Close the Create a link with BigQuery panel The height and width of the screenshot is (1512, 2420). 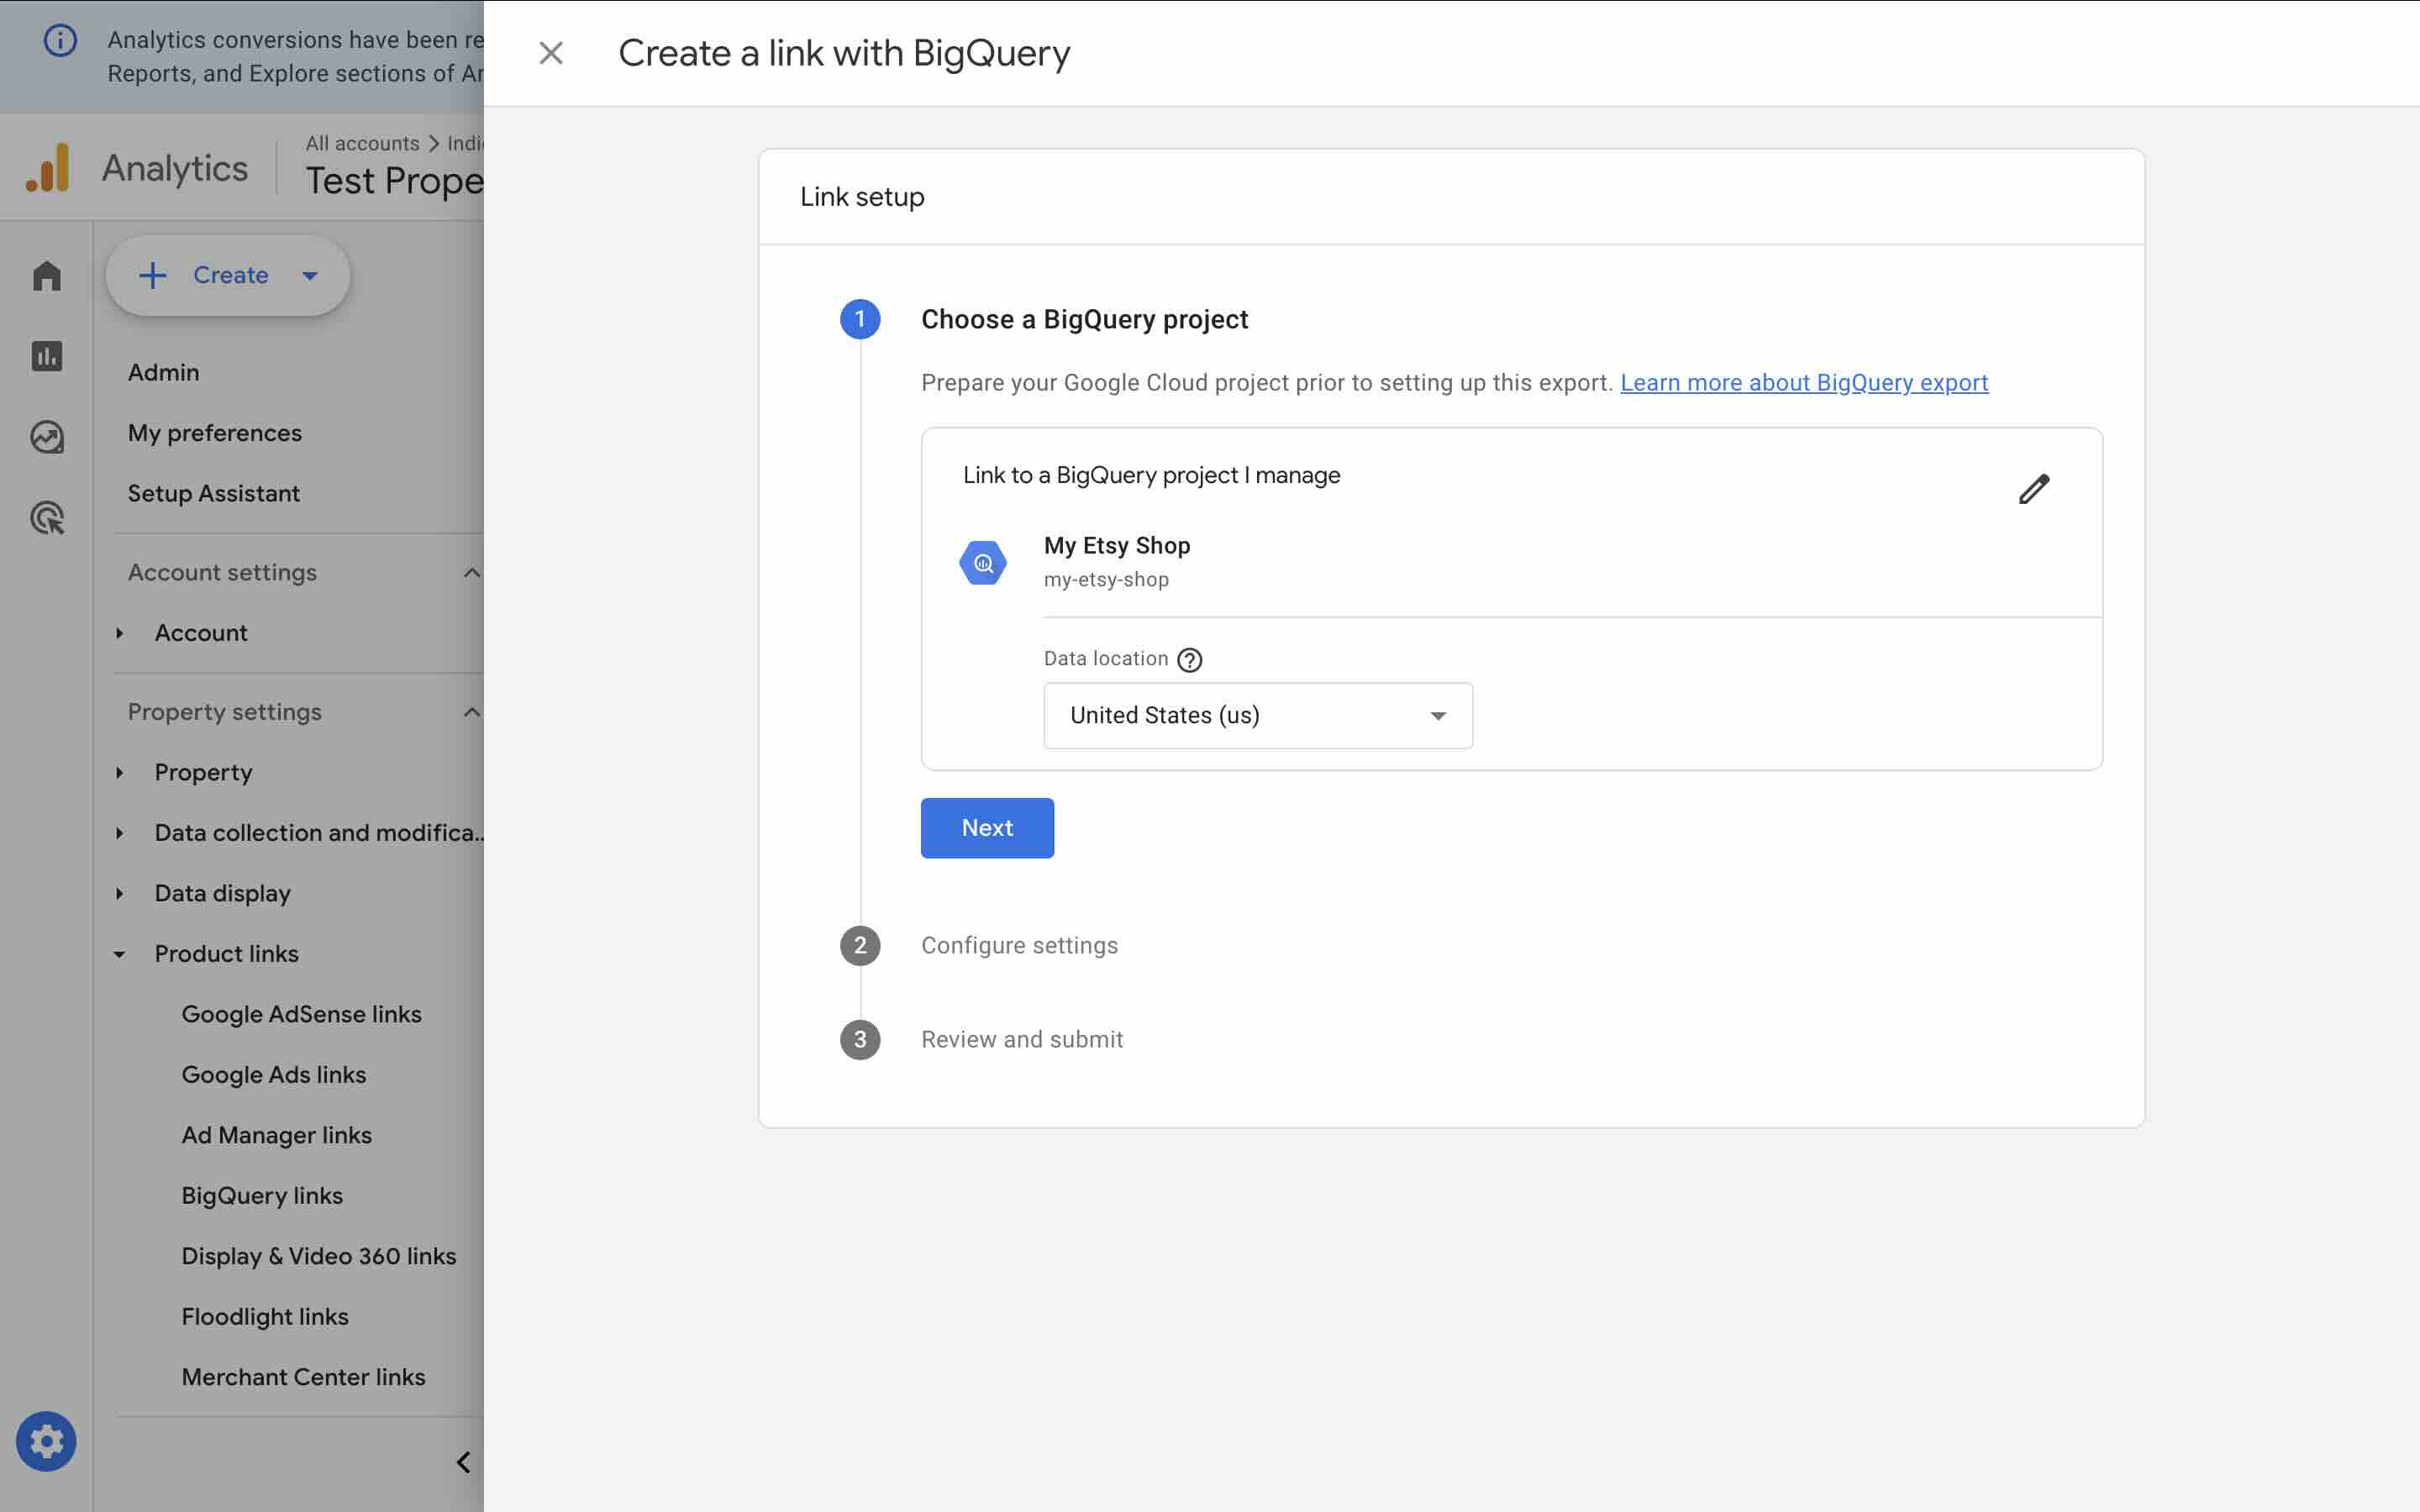click(x=551, y=53)
